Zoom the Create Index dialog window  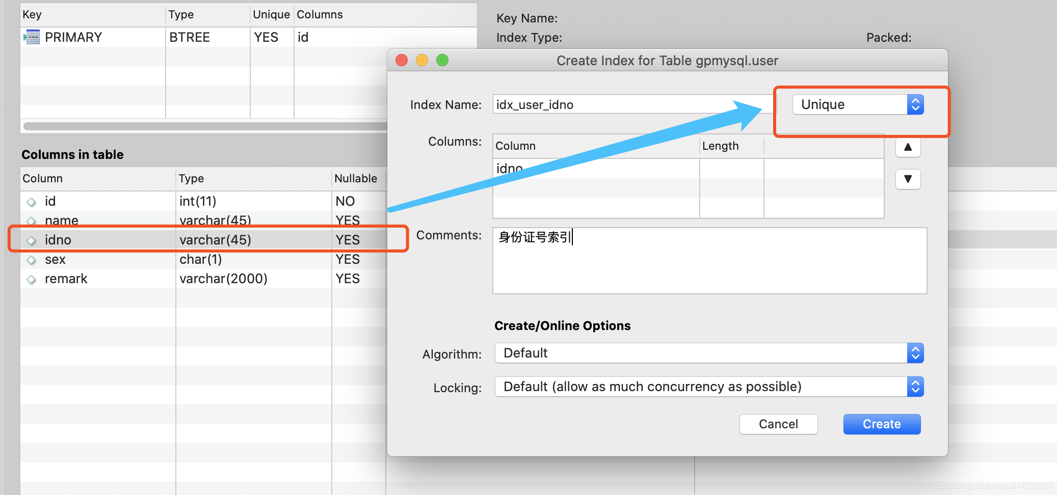coord(442,61)
